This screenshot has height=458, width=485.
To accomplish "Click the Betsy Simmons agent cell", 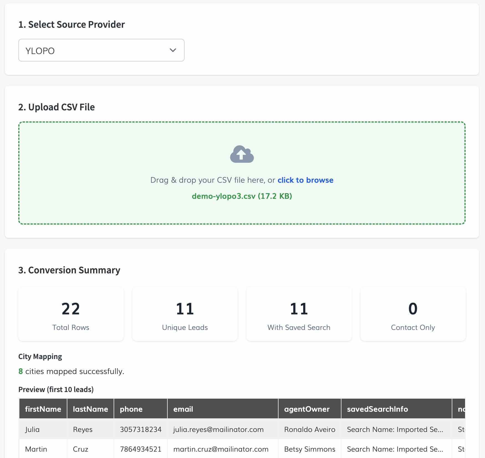I will click(x=310, y=449).
